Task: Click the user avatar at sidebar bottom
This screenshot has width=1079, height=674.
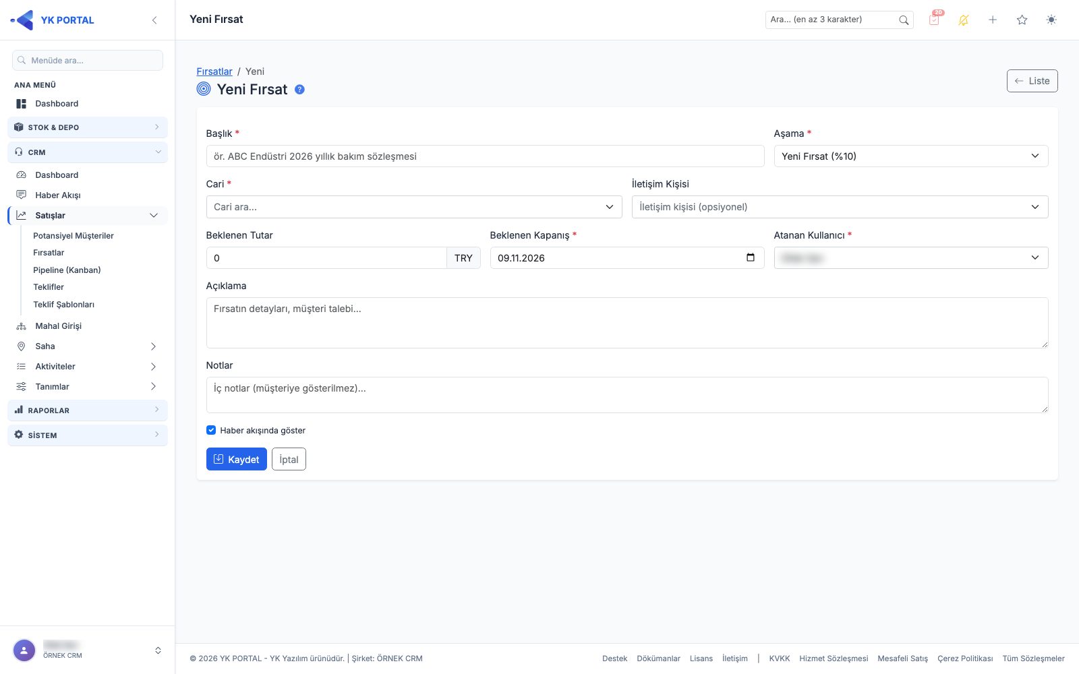Action: tap(24, 650)
